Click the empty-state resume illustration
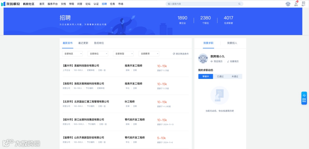The width and height of the screenshot is (309, 149). click(219, 95)
